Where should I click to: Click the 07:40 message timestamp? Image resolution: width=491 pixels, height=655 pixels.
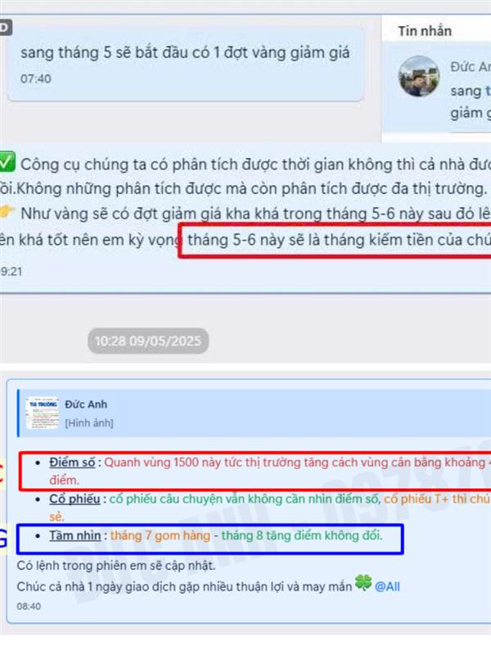pyautogui.click(x=36, y=79)
